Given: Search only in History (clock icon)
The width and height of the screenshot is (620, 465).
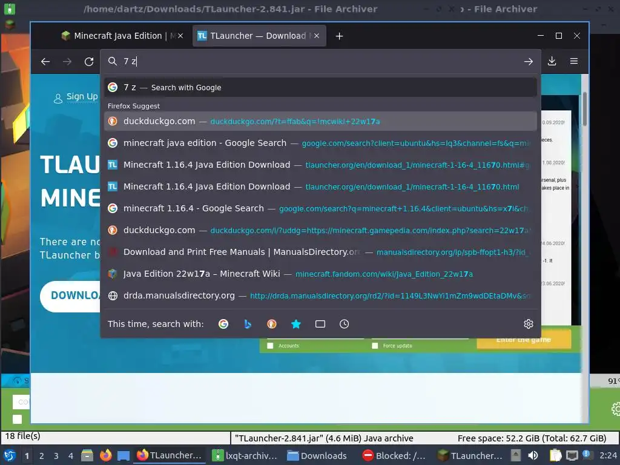Looking at the screenshot, I should point(345,325).
